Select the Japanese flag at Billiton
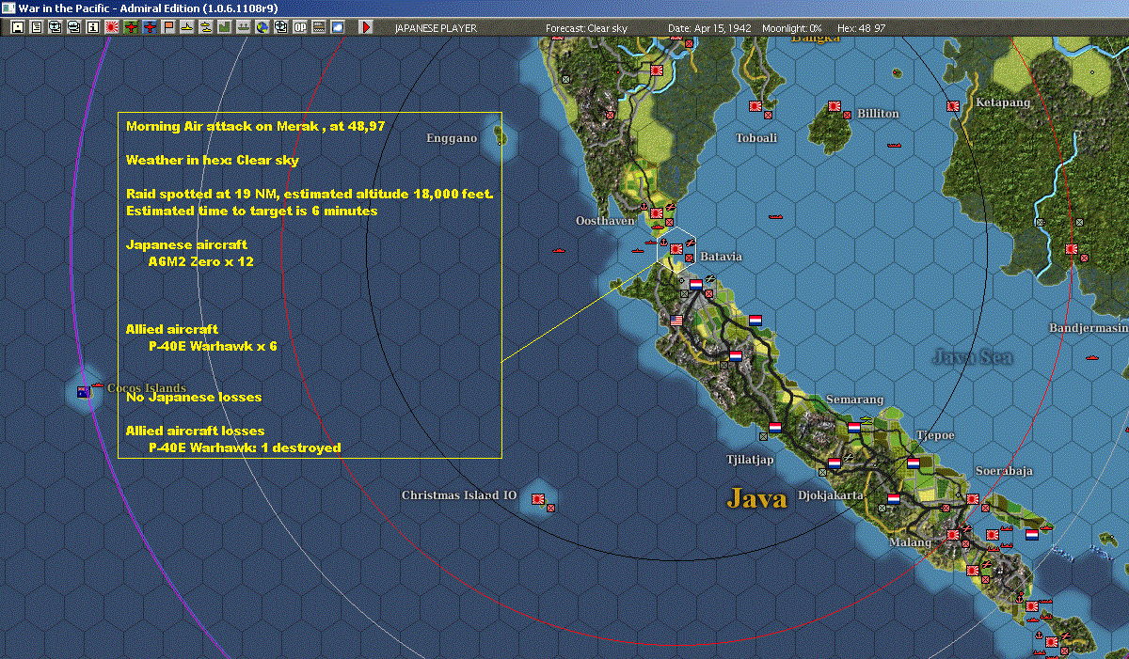 tap(834, 106)
